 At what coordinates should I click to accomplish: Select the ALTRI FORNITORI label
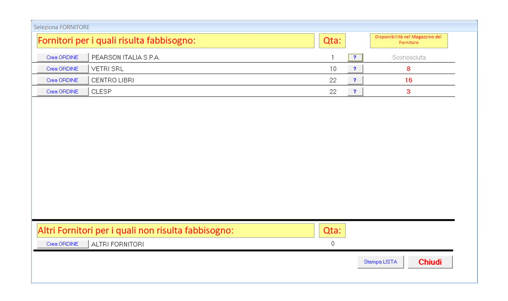coord(117,244)
